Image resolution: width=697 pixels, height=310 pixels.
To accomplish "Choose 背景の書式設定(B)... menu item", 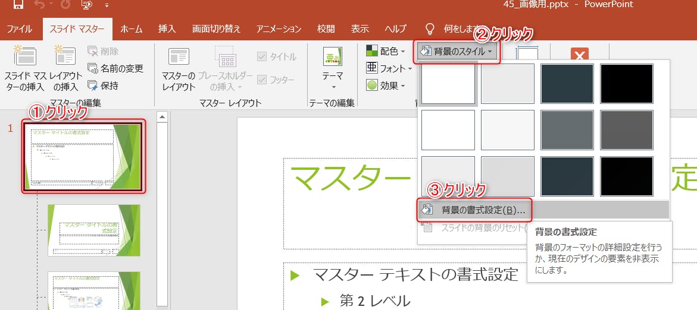I will pos(543,210).
